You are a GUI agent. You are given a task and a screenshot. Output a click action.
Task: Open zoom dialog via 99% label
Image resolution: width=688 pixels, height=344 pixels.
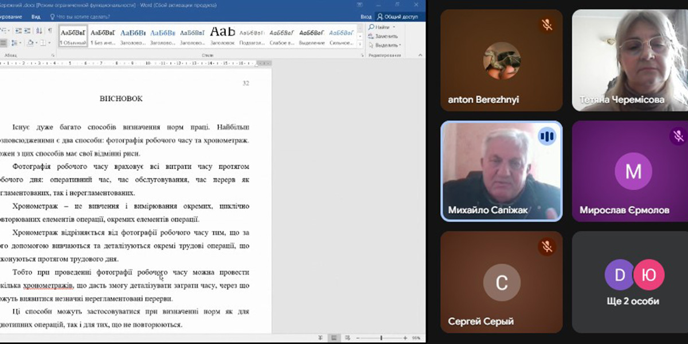pos(416,338)
